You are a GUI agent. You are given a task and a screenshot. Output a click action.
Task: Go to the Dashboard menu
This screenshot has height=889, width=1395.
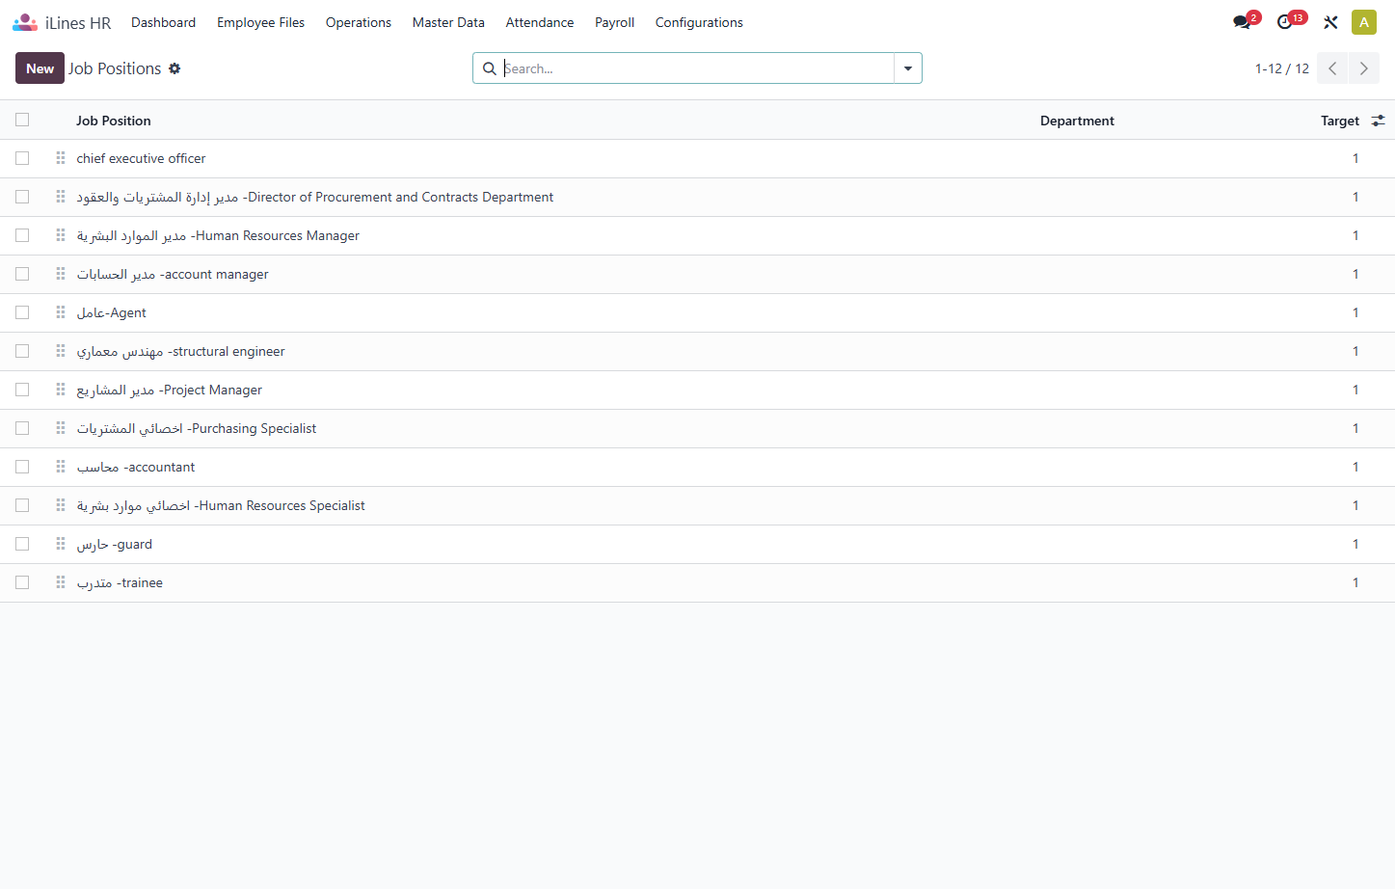163,22
